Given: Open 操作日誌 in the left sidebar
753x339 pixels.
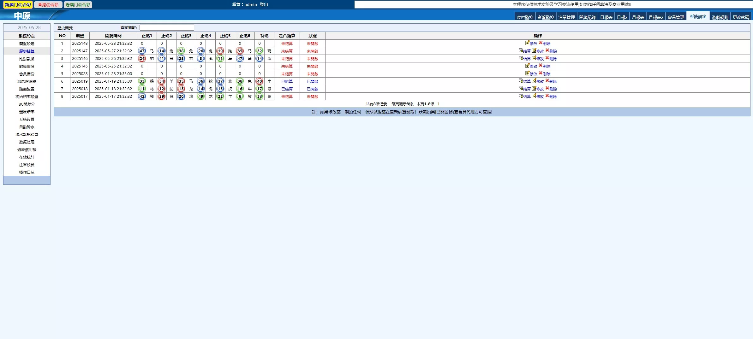Looking at the screenshot, I should click(x=27, y=172).
